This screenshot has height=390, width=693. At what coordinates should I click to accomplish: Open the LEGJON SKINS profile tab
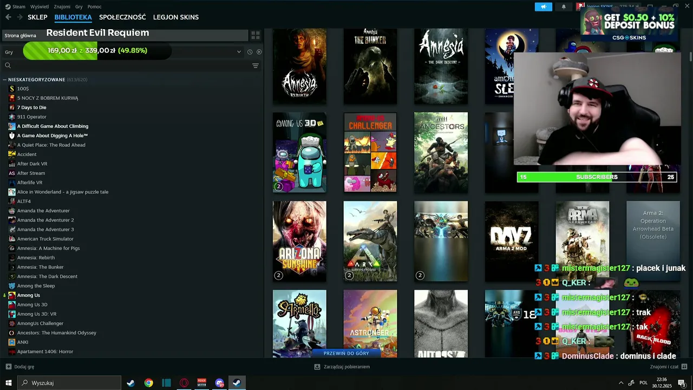[x=176, y=17]
